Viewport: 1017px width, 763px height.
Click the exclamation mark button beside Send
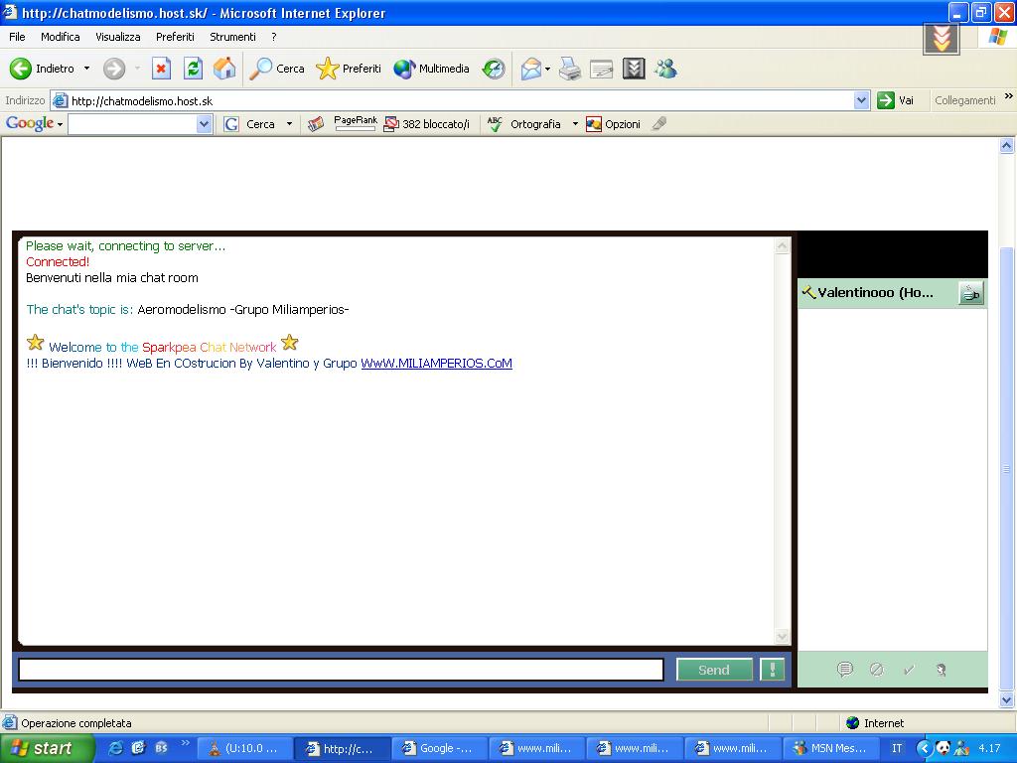(772, 670)
